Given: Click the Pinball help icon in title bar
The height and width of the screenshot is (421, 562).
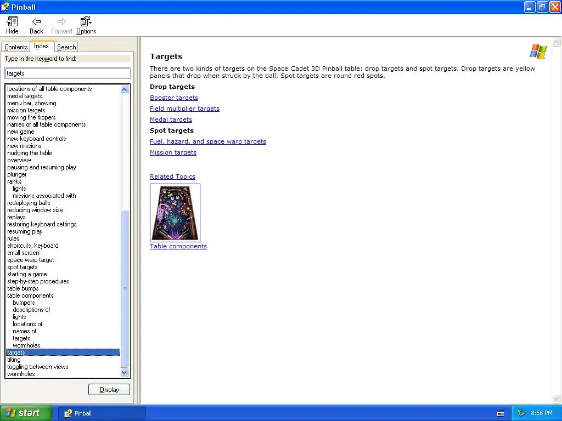Looking at the screenshot, I should point(5,7).
